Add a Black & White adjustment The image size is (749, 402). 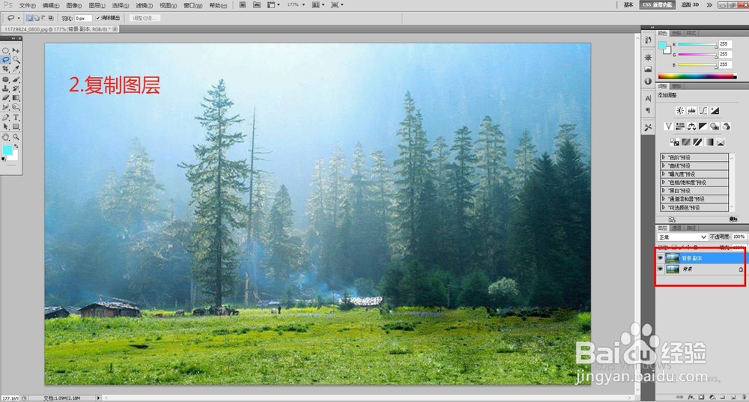tap(703, 126)
